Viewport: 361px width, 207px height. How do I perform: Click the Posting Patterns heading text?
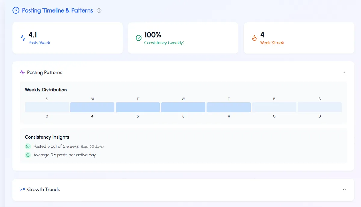45,73
